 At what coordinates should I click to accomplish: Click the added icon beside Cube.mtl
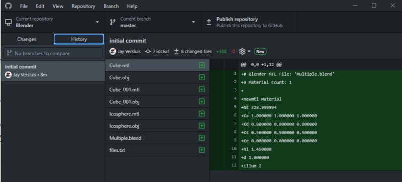202,65
